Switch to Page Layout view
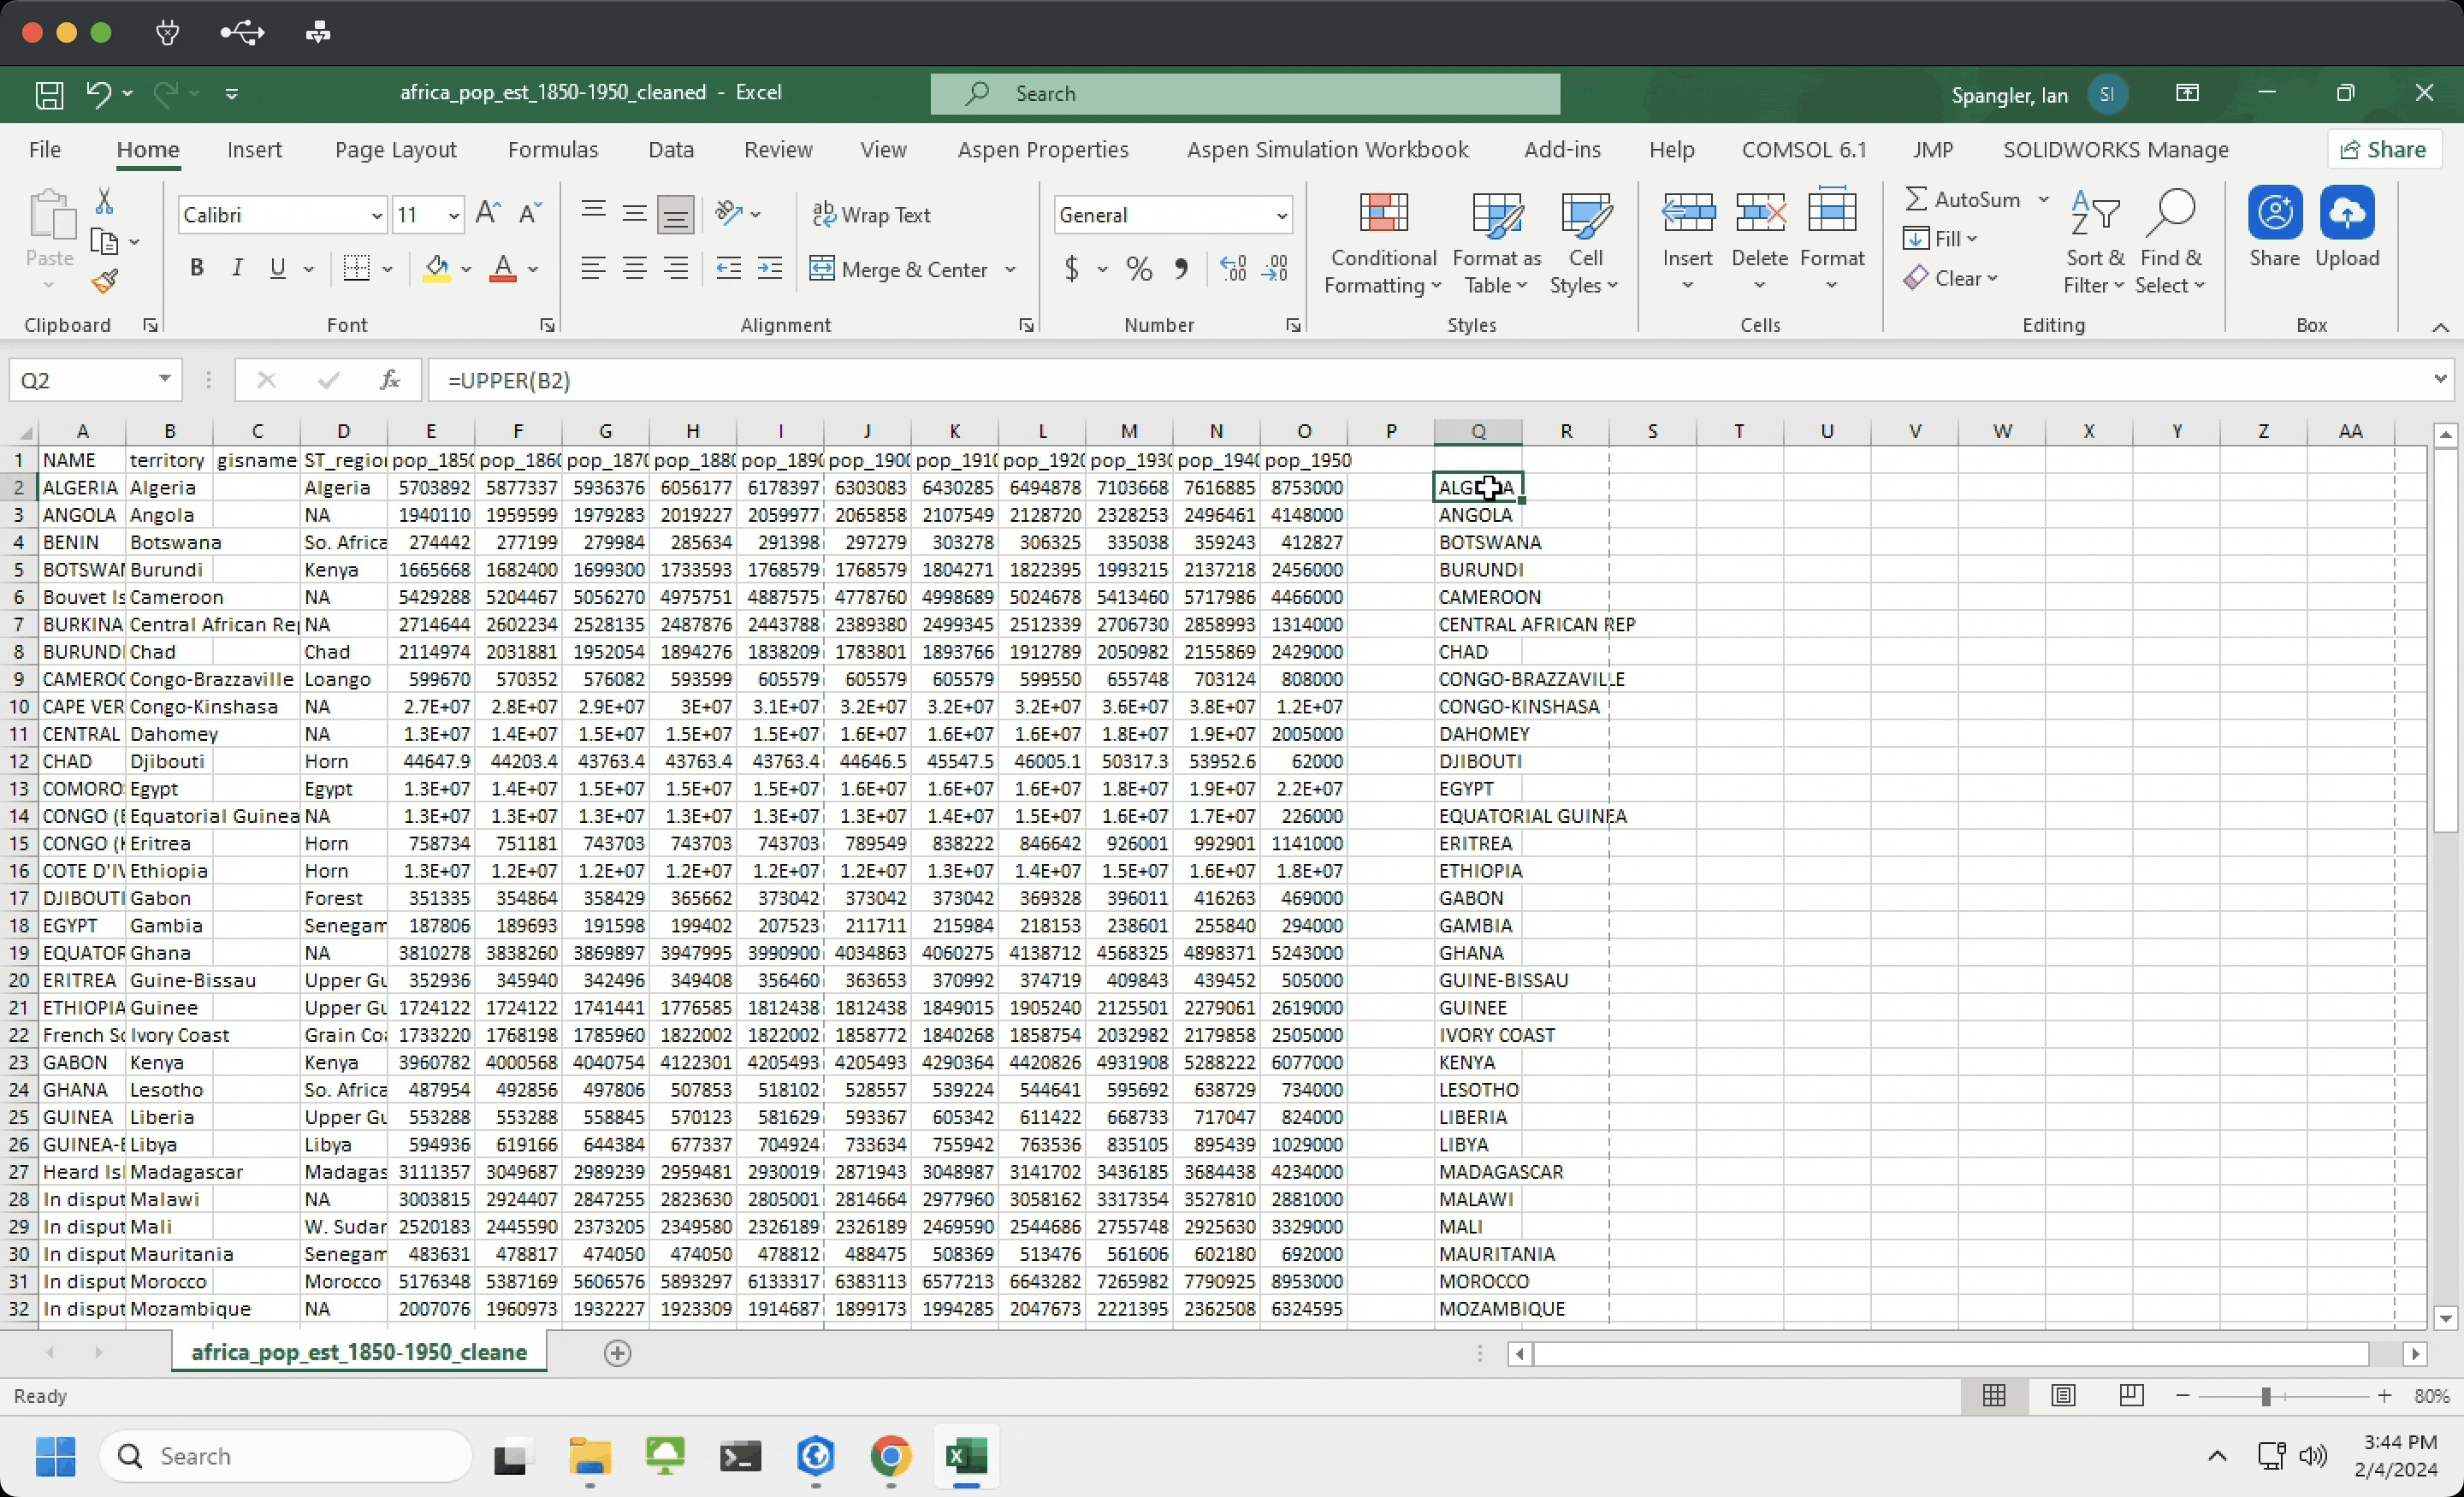This screenshot has height=1497, width=2464. click(x=2063, y=1396)
